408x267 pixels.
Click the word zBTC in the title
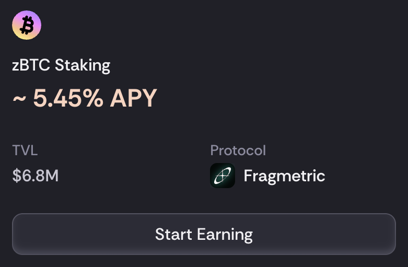31,66
